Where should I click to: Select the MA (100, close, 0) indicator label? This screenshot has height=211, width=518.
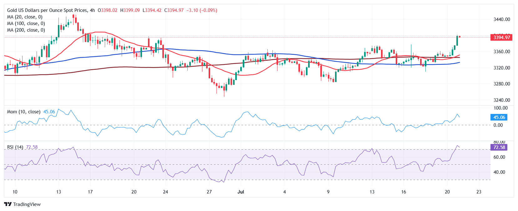tap(26, 23)
